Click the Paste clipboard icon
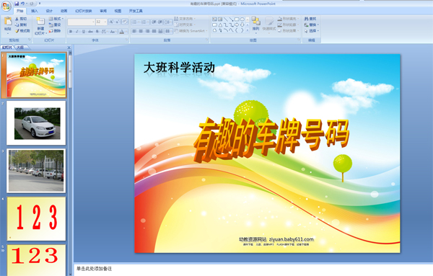The width and height of the screenshot is (433, 276). [8, 21]
